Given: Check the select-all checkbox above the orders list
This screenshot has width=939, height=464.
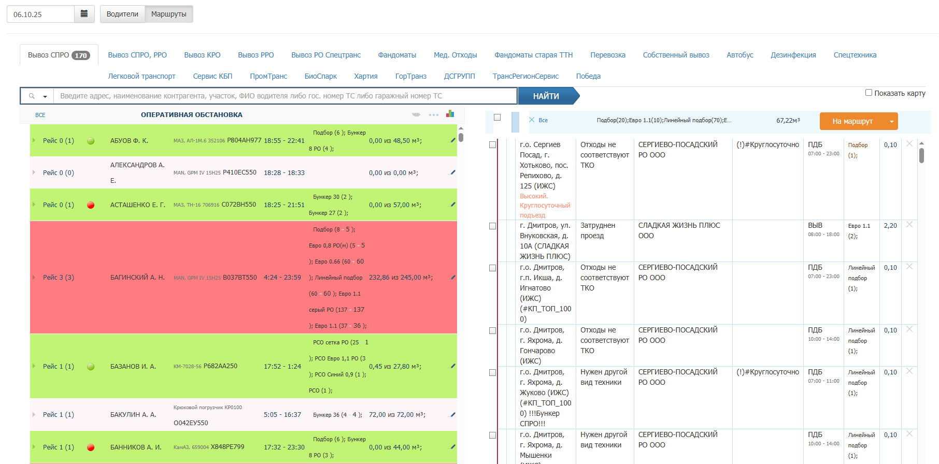Looking at the screenshot, I should tap(497, 118).
